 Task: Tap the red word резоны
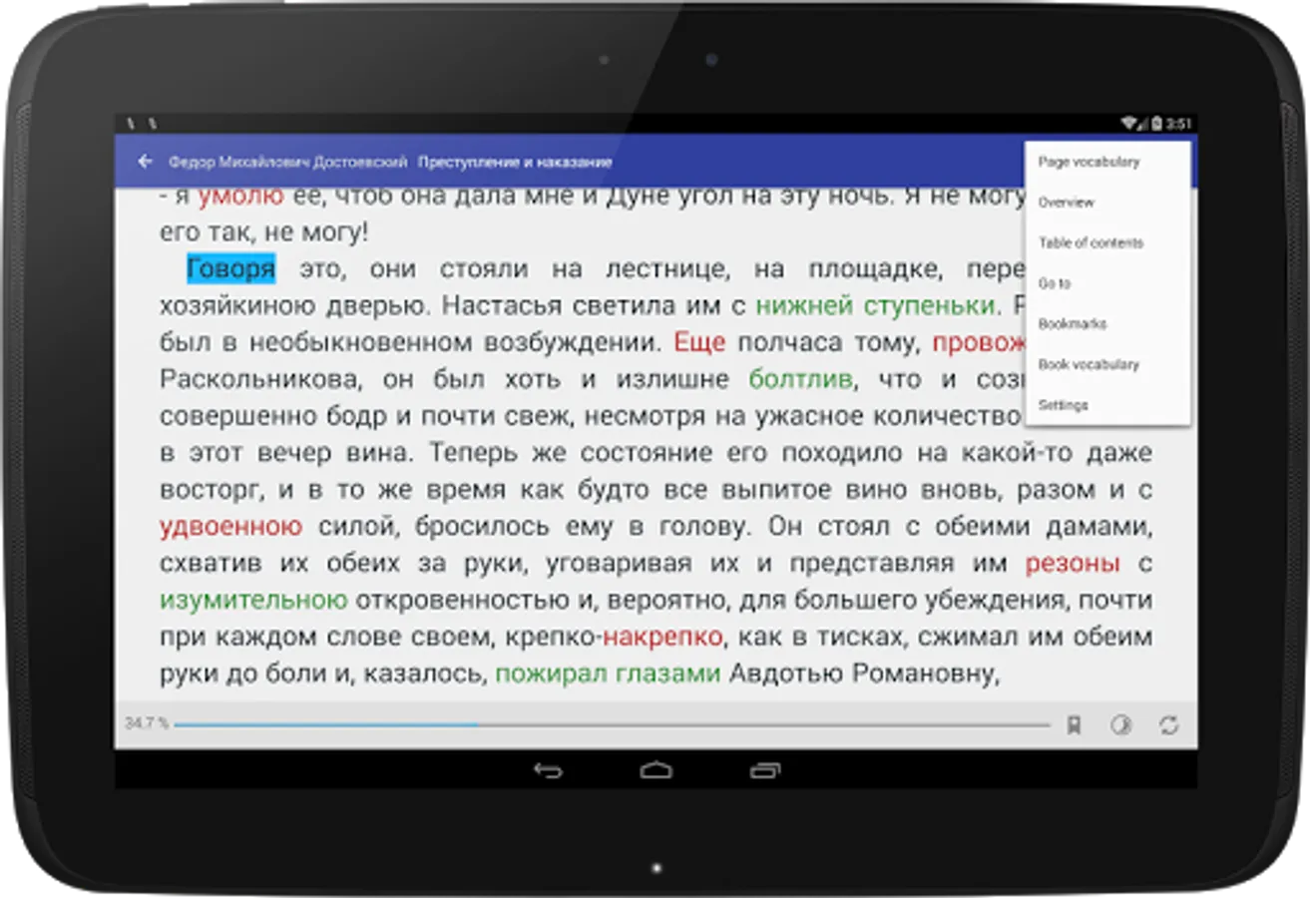[1073, 564]
